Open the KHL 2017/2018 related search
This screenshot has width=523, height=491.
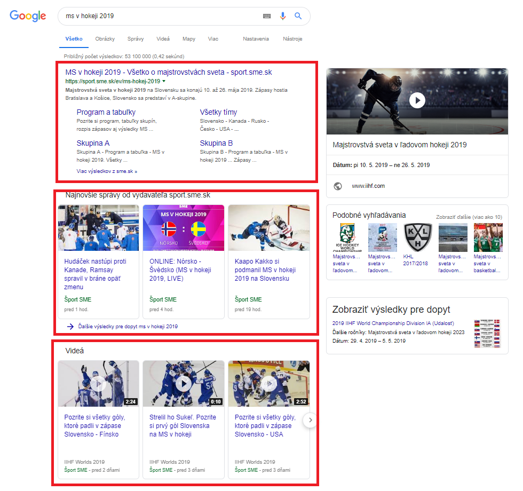[x=417, y=245]
